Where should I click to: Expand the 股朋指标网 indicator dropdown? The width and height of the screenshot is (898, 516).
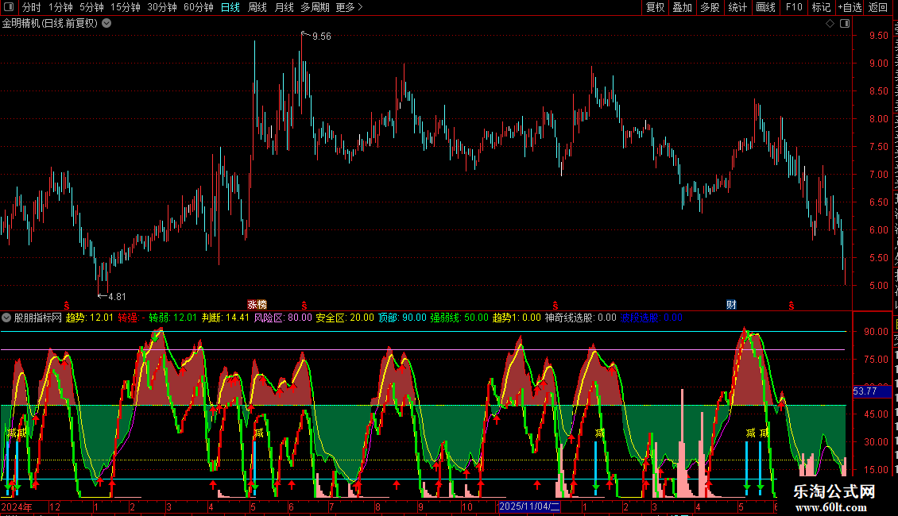(x=6, y=318)
